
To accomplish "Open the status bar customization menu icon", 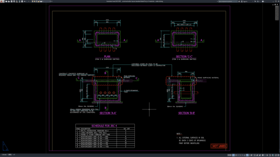I will pos(279,155).
